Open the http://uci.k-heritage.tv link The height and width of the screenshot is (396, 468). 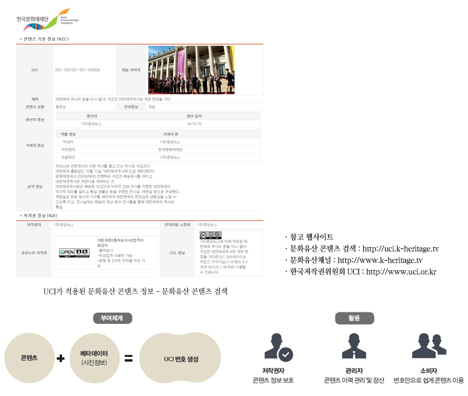pos(400,248)
